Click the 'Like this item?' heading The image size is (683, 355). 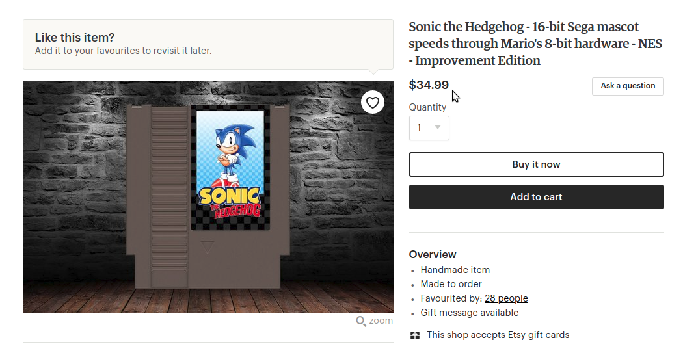point(75,38)
